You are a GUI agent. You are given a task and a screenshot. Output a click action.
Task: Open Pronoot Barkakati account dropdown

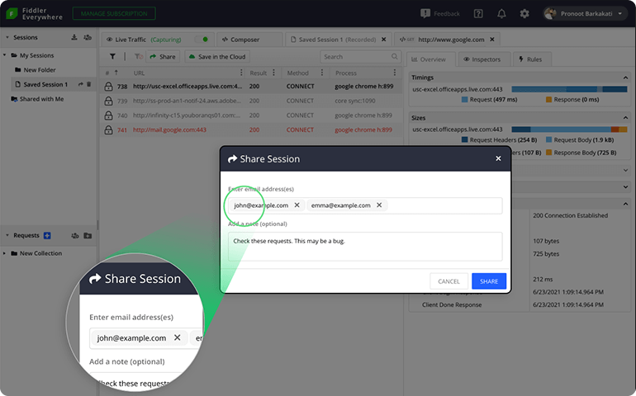pos(584,14)
